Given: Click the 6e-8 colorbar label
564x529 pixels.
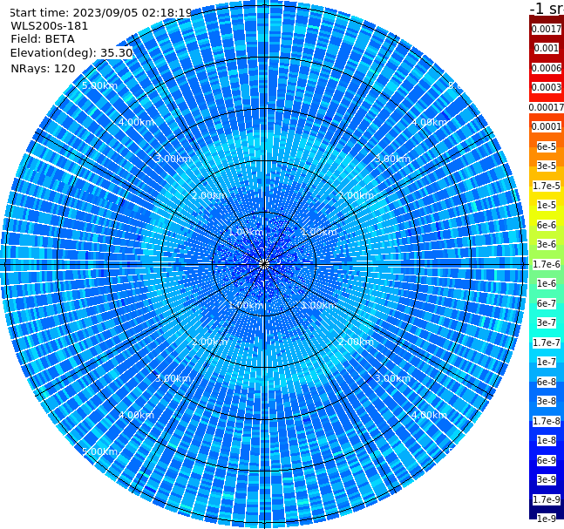Looking at the screenshot, I should (x=547, y=382).
